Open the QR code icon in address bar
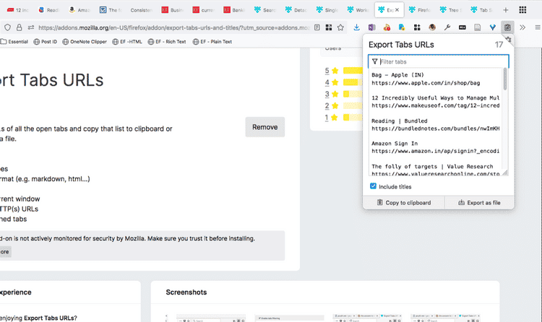Image resolution: width=542 pixels, height=322 pixels. click(329, 27)
